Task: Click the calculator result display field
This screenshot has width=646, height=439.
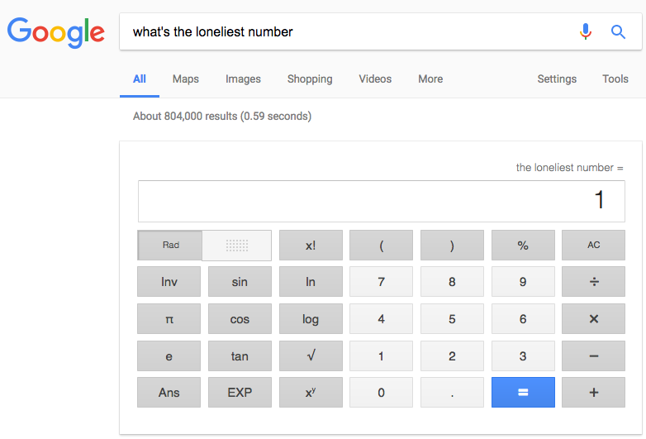Action: [381, 201]
